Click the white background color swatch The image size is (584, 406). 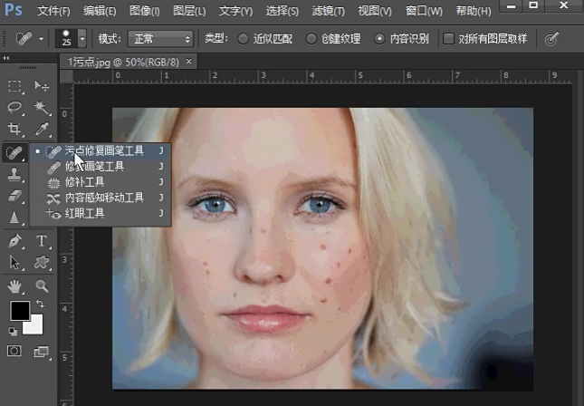pyautogui.click(x=34, y=327)
